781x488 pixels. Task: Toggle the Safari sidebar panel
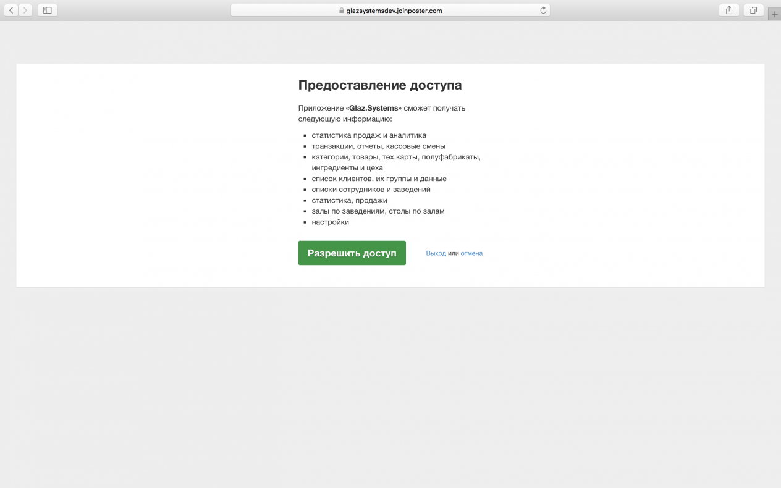coord(47,11)
